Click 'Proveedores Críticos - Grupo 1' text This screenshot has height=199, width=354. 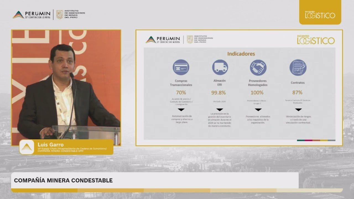(x=257, y=102)
